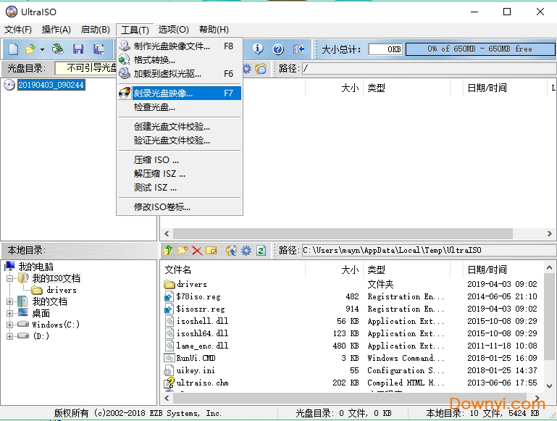
Task: Choose 制作光盘映像文件... menu entry
Action: [180, 46]
